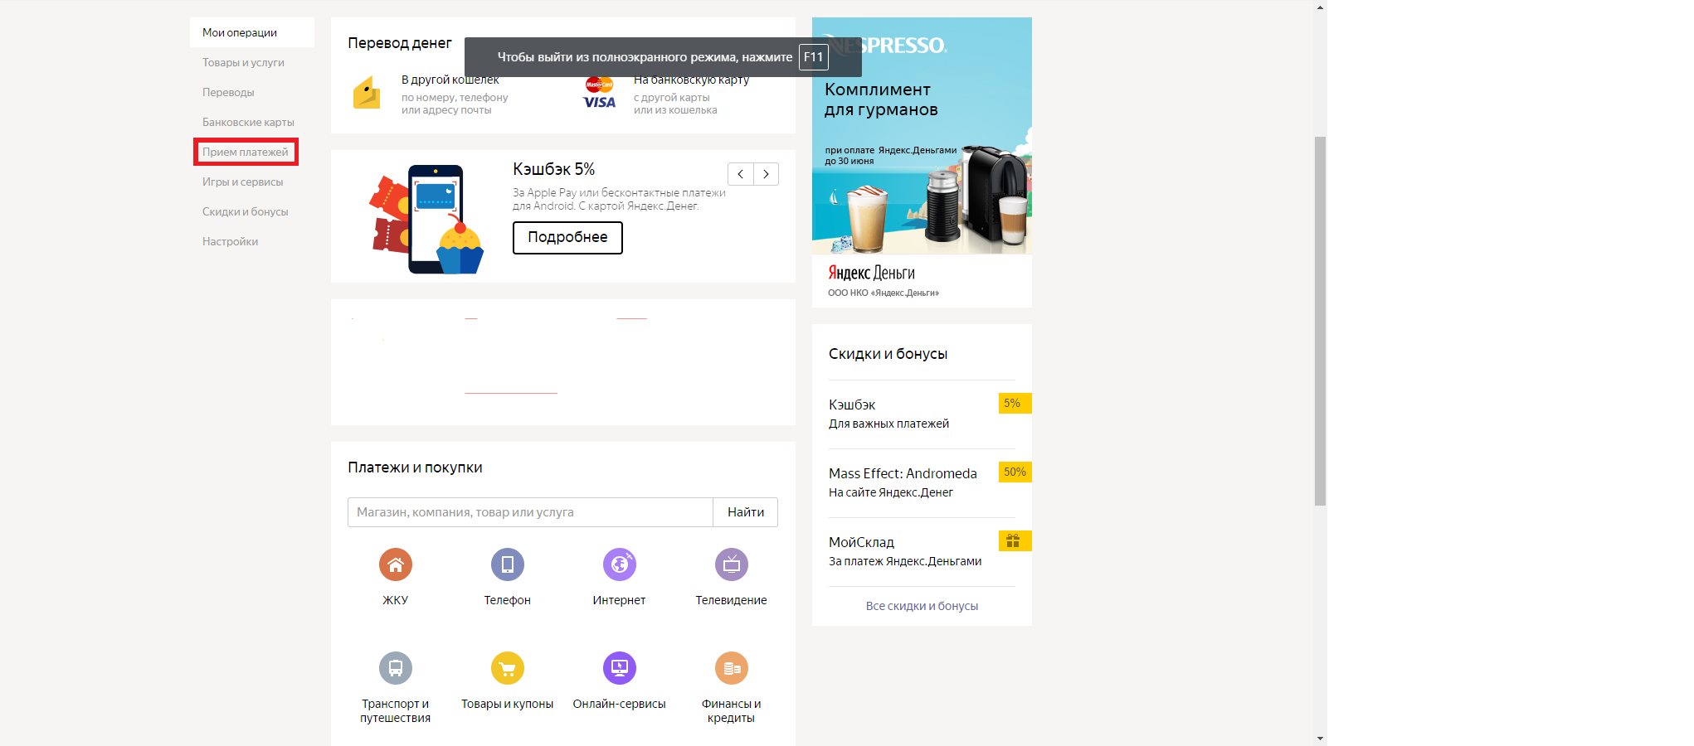
Task: Click the Телевидение label text
Action: [731, 600]
